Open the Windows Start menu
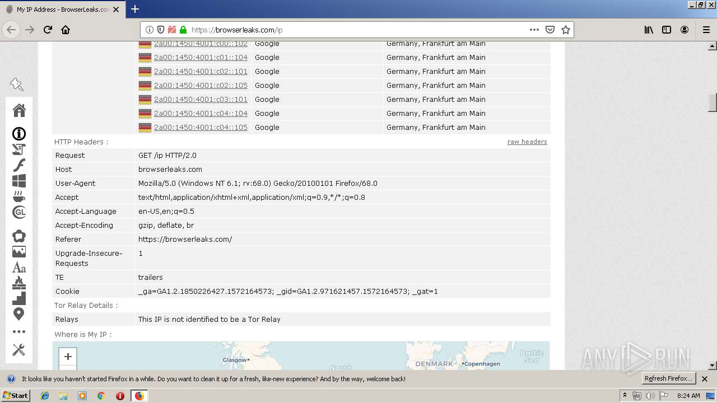The height and width of the screenshot is (403, 717). [16, 395]
